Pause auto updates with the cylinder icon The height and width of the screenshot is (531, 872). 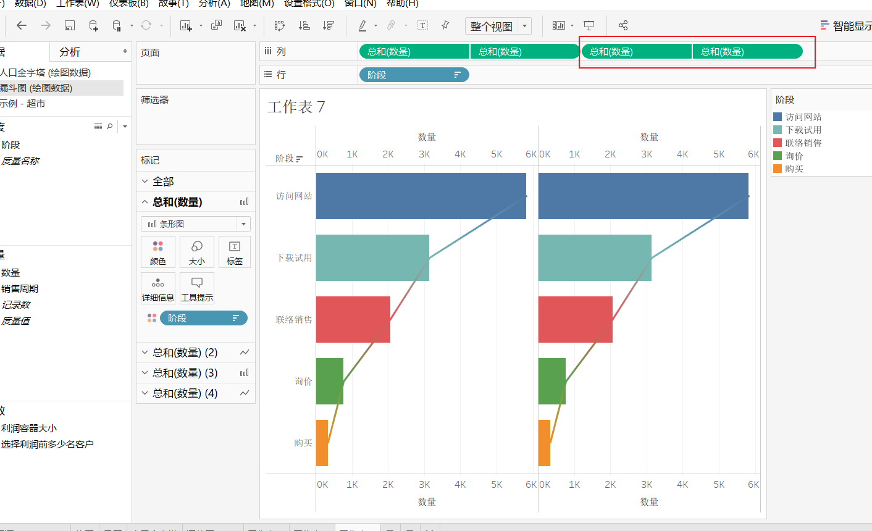tap(117, 25)
